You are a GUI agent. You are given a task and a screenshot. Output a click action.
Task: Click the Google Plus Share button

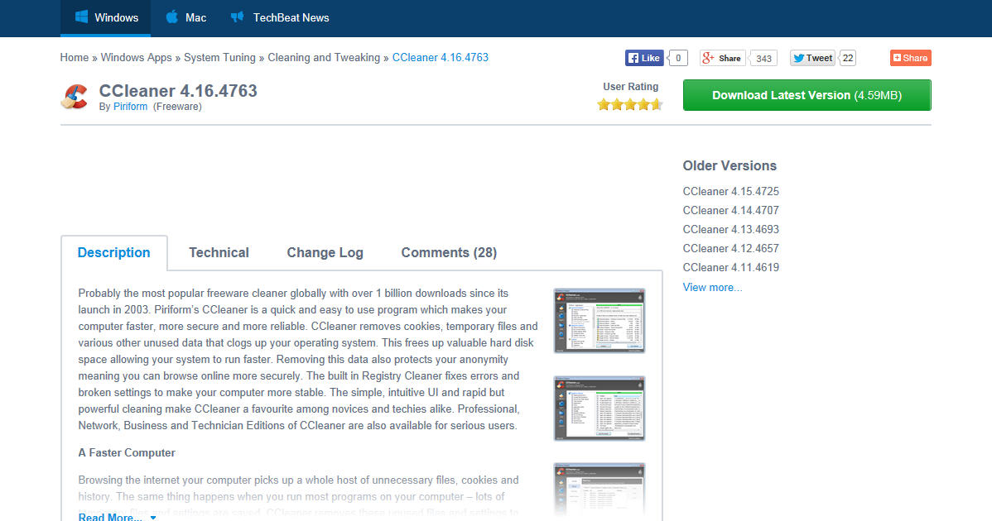pos(722,58)
